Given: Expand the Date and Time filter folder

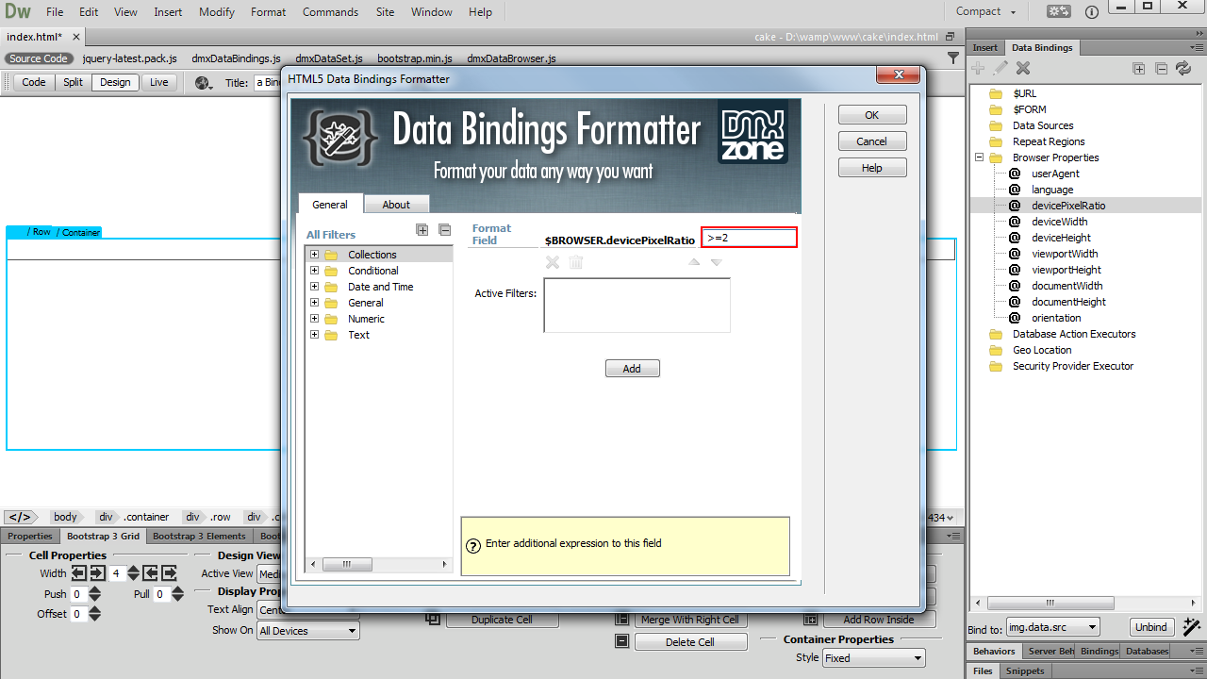Looking at the screenshot, I should (314, 287).
